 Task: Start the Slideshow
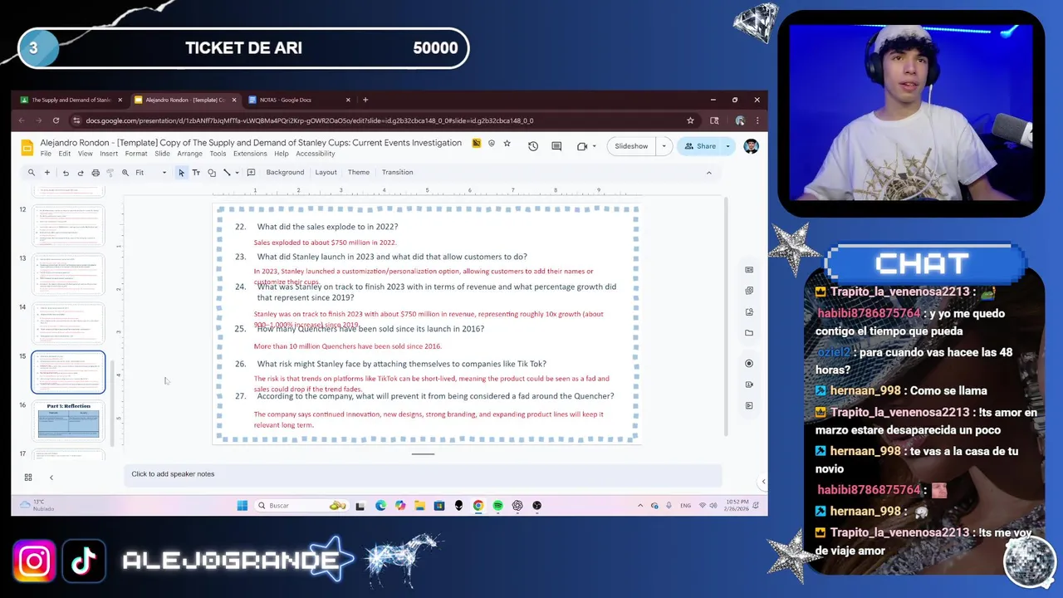click(x=631, y=146)
